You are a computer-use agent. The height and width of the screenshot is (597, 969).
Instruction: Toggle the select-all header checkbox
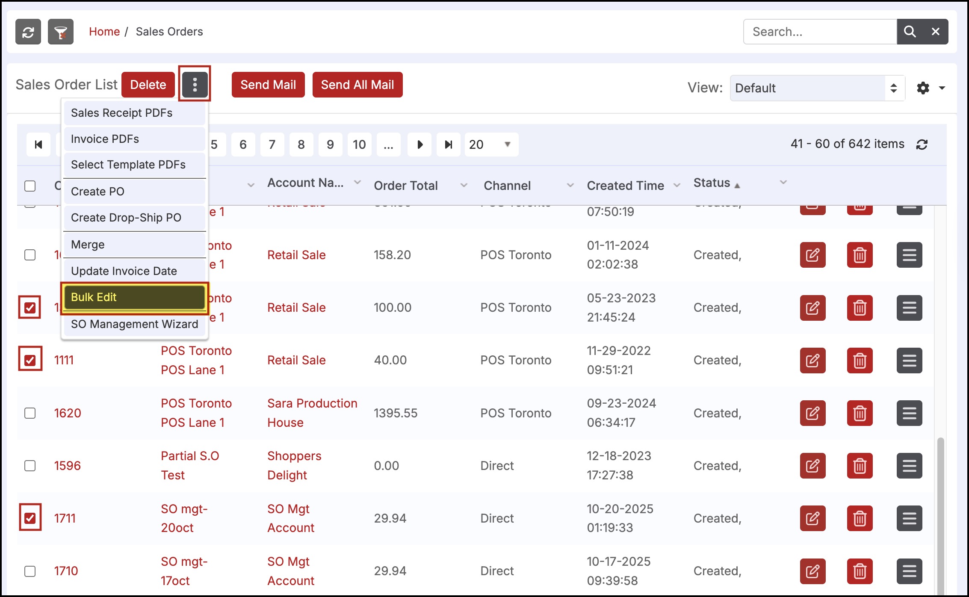pos(30,186)
